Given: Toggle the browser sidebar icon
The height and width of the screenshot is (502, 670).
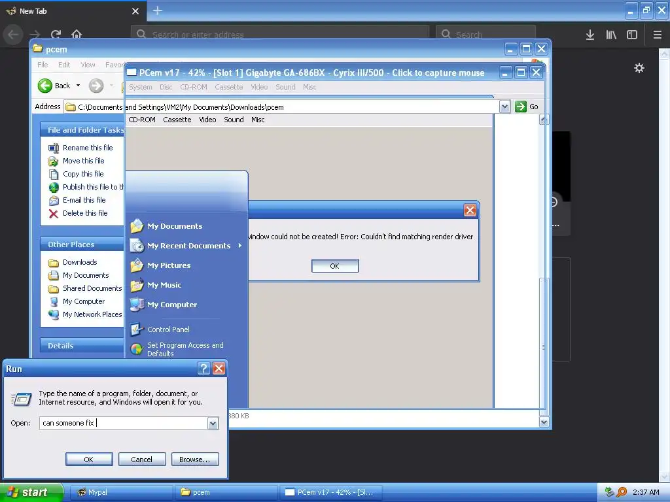Looking at the screenshot, I should tap(632, 35).
